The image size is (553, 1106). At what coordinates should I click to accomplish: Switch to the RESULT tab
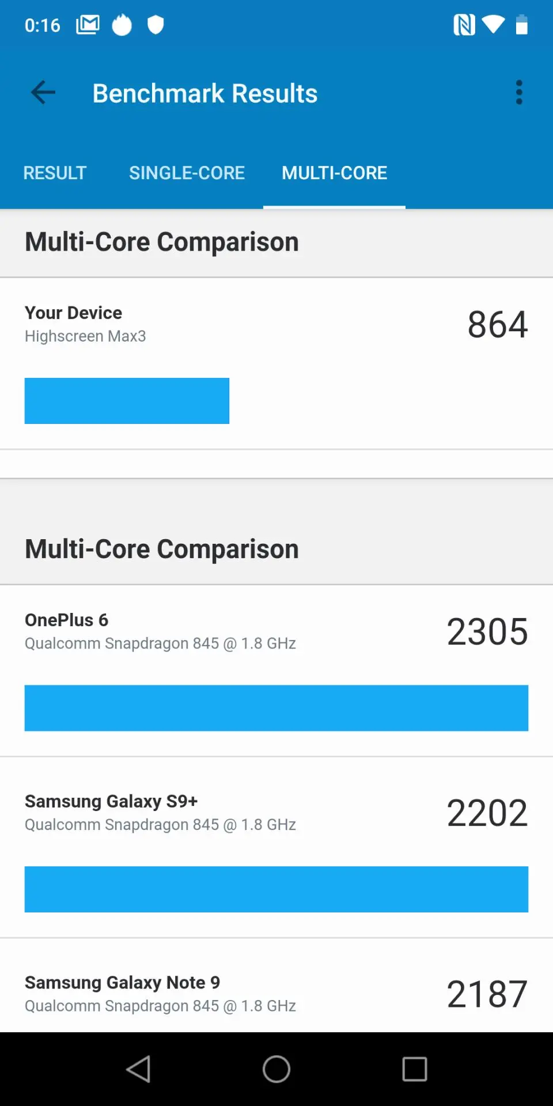[55, 173]
